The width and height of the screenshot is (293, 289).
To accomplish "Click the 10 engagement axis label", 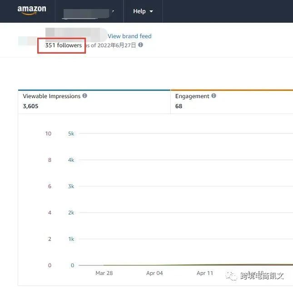I will [x=48, y=134].
